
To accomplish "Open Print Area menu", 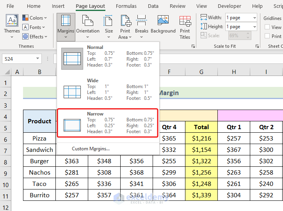I will click(x=125, y=27).
